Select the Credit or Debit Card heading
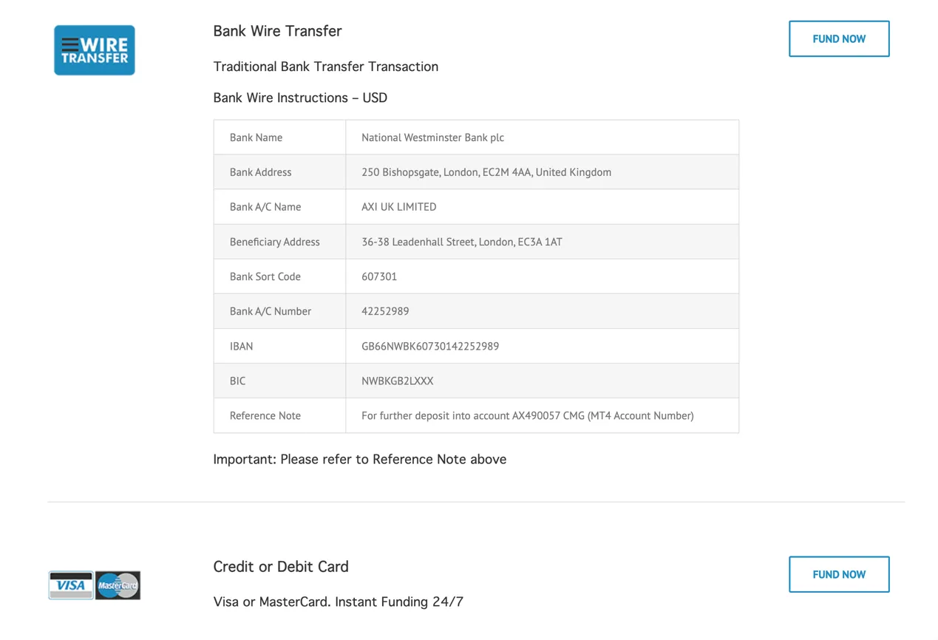938x640 pixels. pyautogui.click(x=281, y=567)
